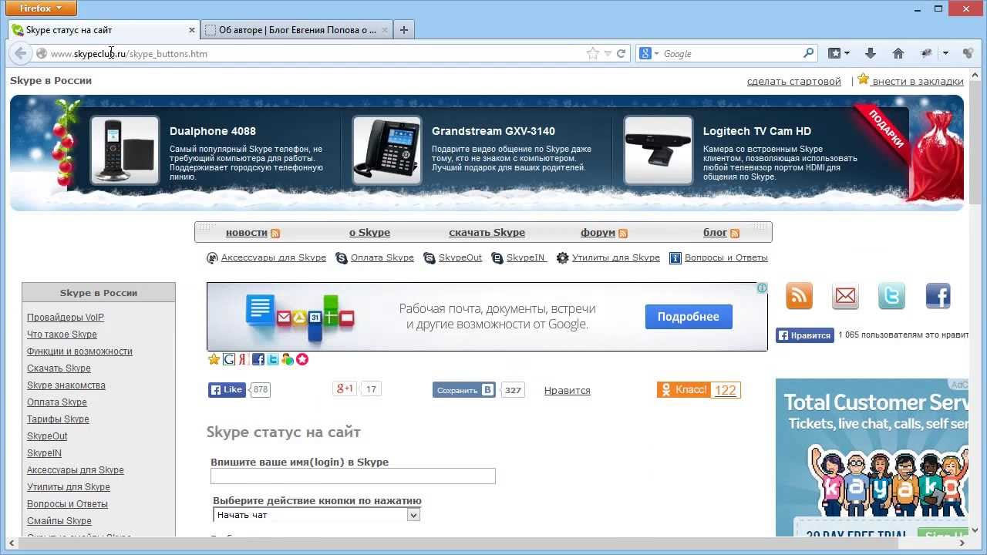Open 'Skype знакомства' sidebar link
This screenshot has width=987, height=555.
[66, 385]
